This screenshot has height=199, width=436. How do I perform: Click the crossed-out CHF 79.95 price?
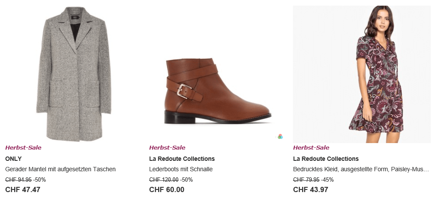pos(306,179)
